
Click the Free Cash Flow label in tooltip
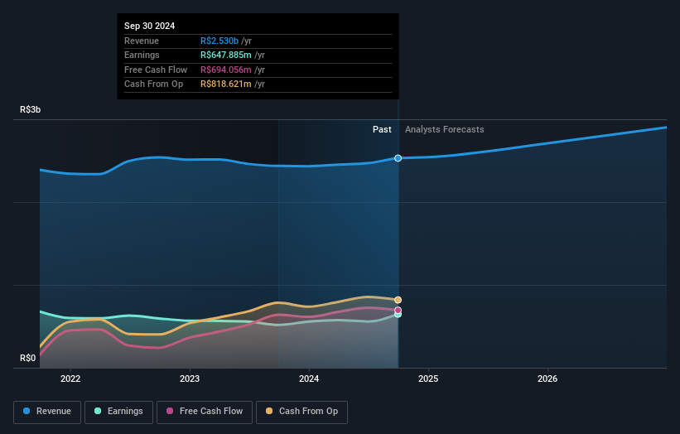click(156, 70)
